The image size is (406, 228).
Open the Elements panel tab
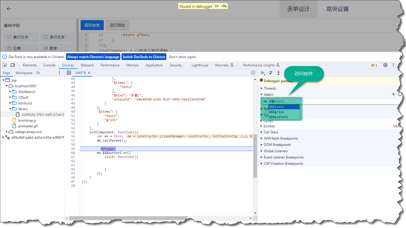(x=30, y=65)
